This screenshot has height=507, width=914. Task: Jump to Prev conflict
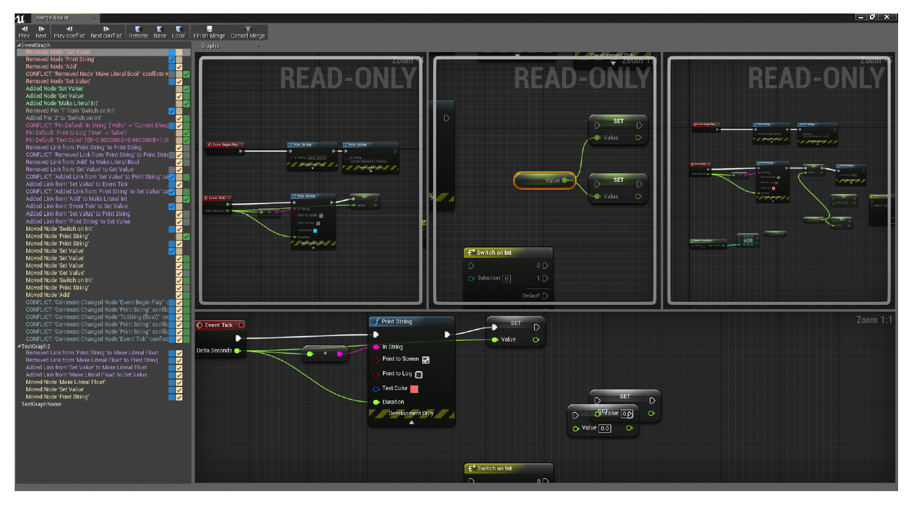point(69,32)
